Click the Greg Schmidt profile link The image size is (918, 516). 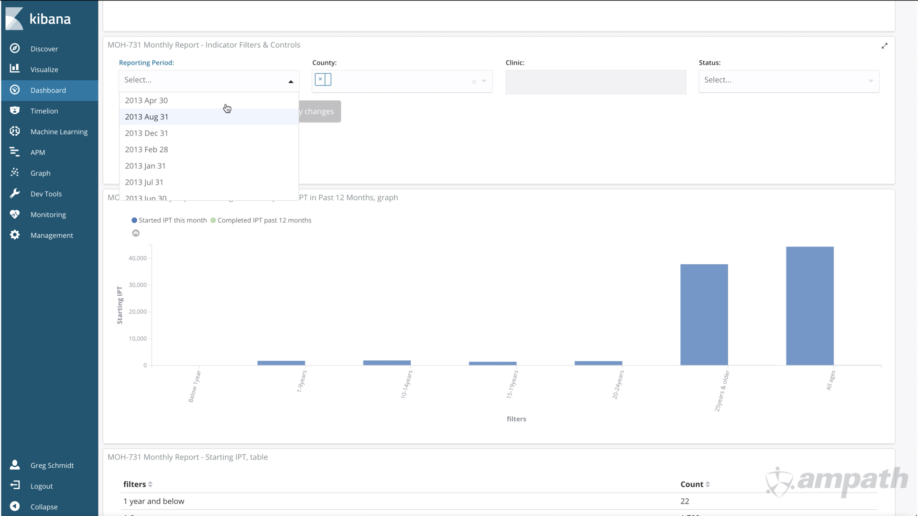click(x=52, y=465)
